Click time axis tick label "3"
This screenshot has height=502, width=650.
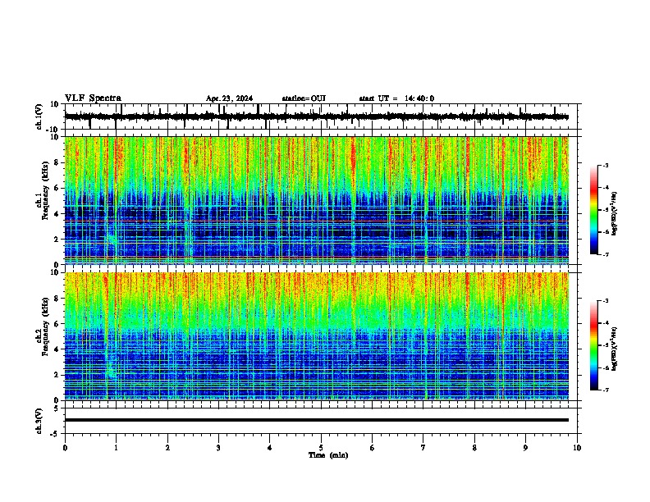218,448
